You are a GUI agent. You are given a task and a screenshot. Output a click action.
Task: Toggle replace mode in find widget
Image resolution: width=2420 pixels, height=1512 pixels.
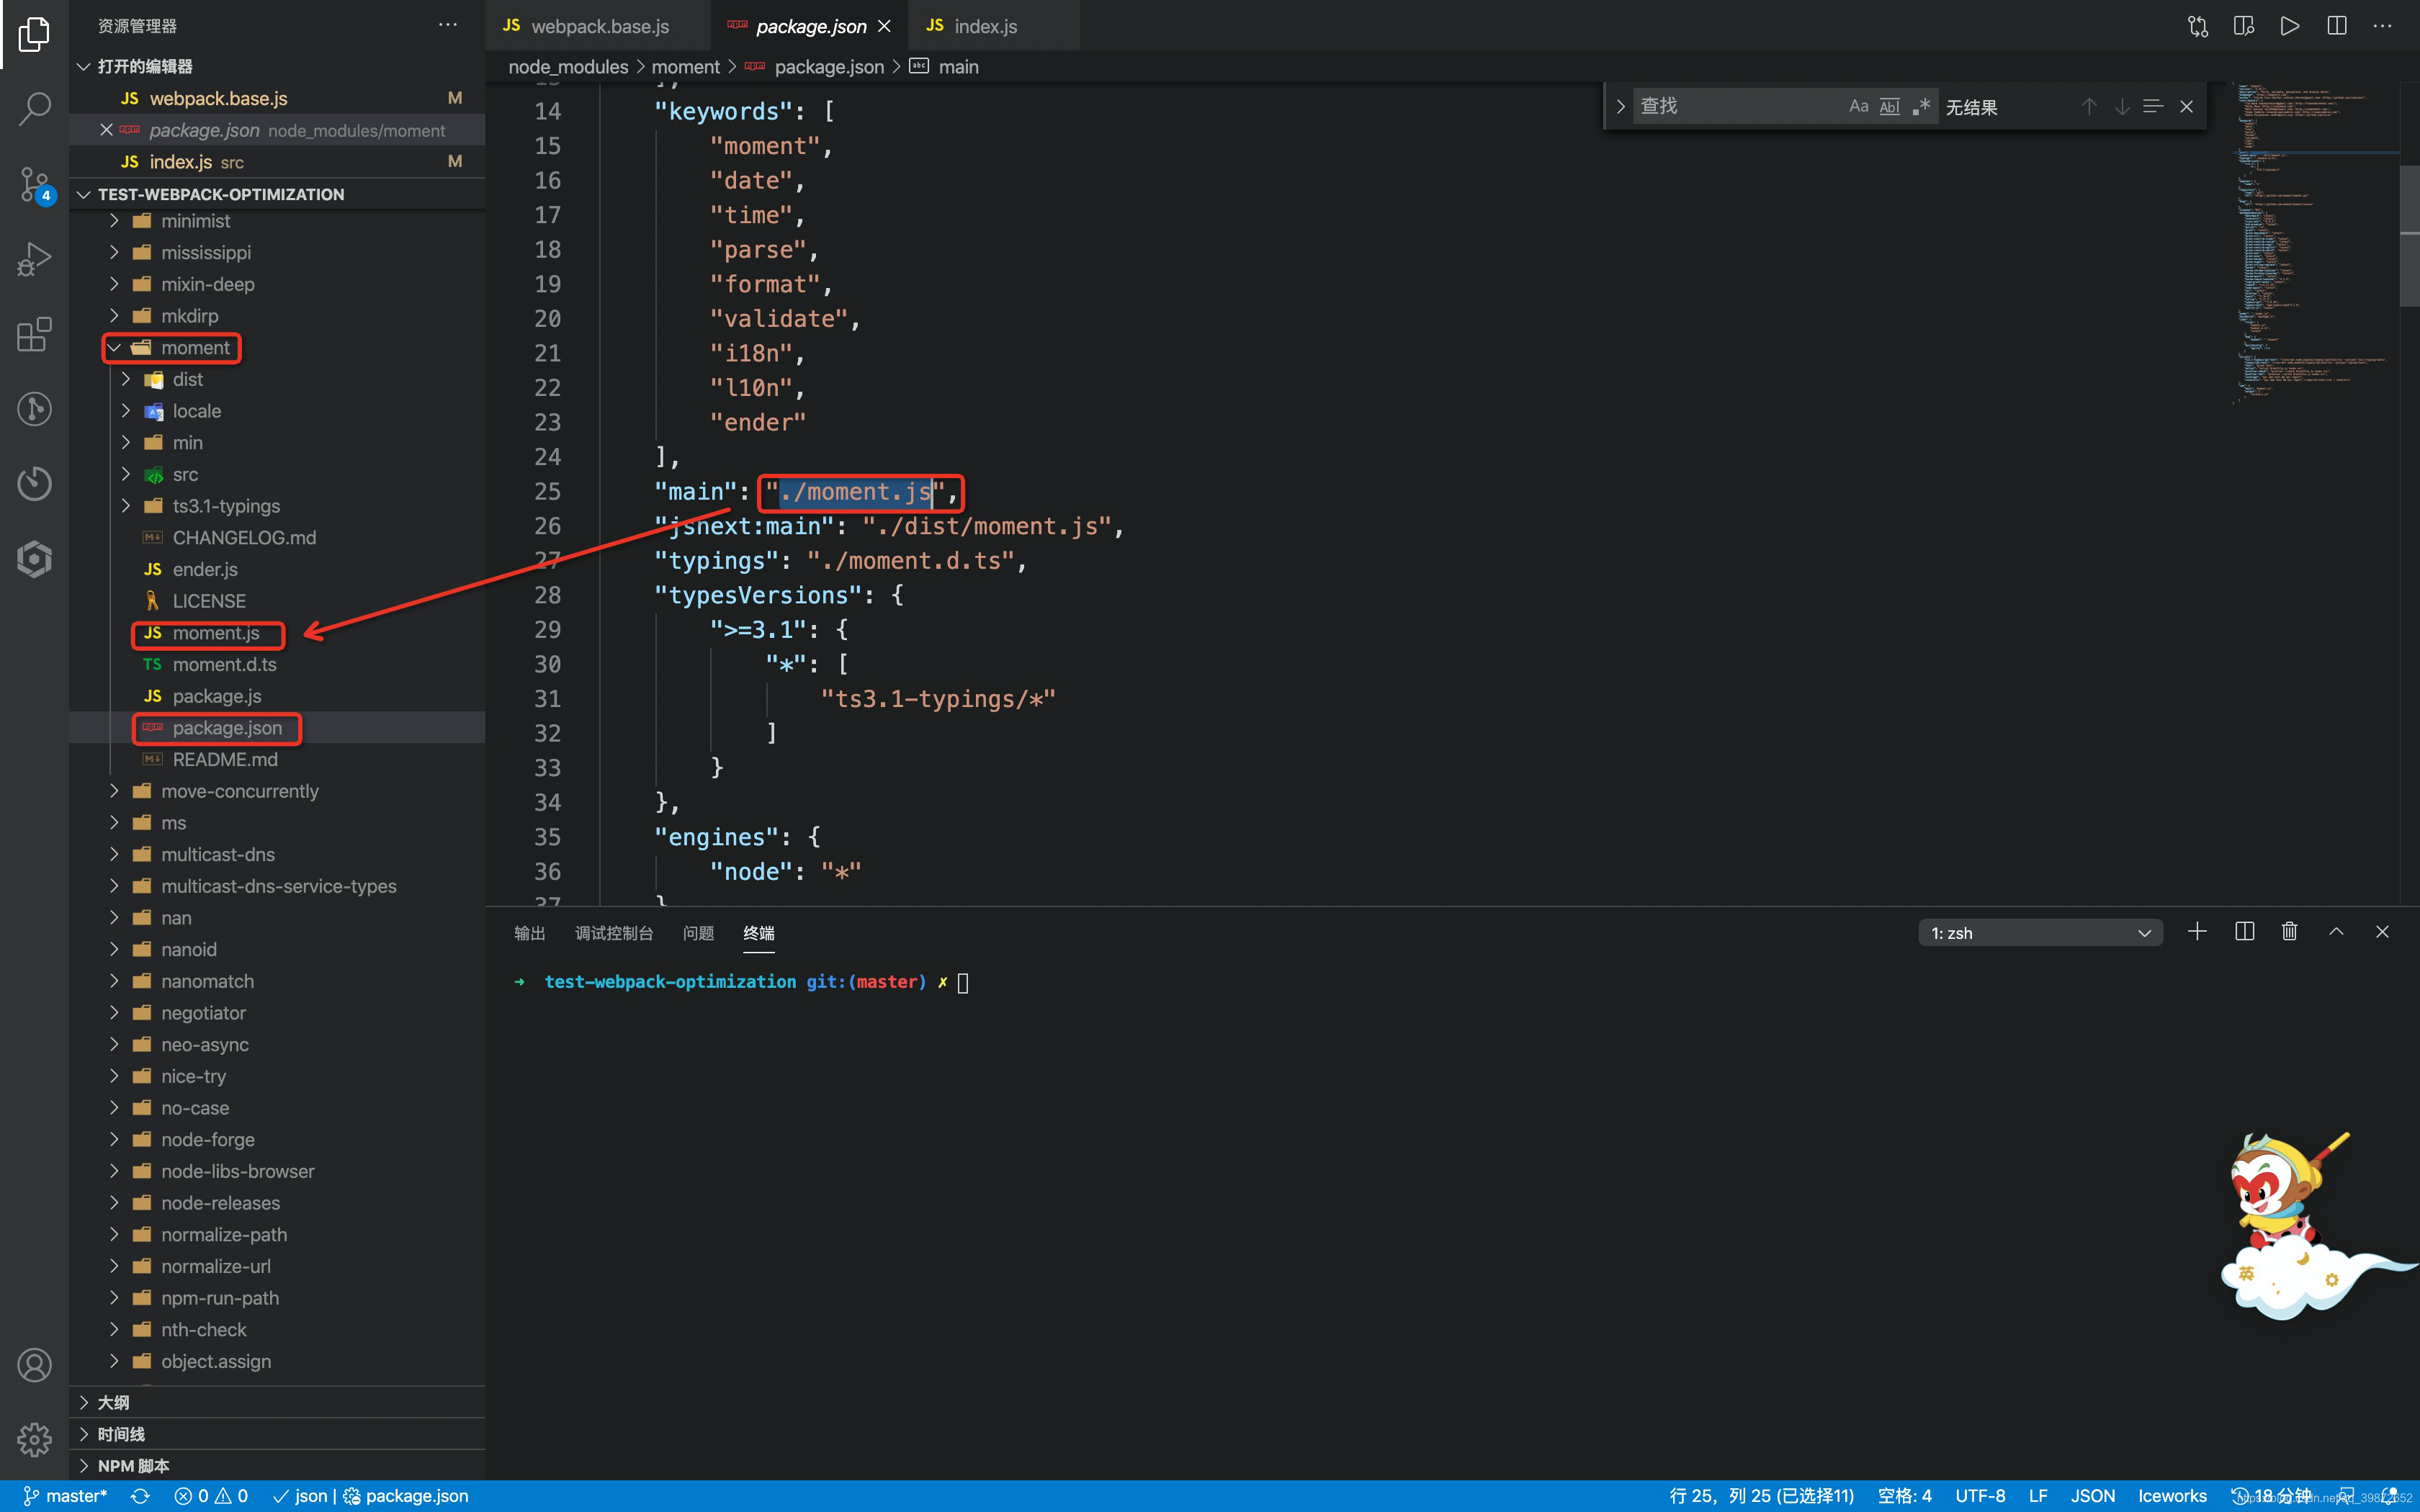click(1620, 106)
